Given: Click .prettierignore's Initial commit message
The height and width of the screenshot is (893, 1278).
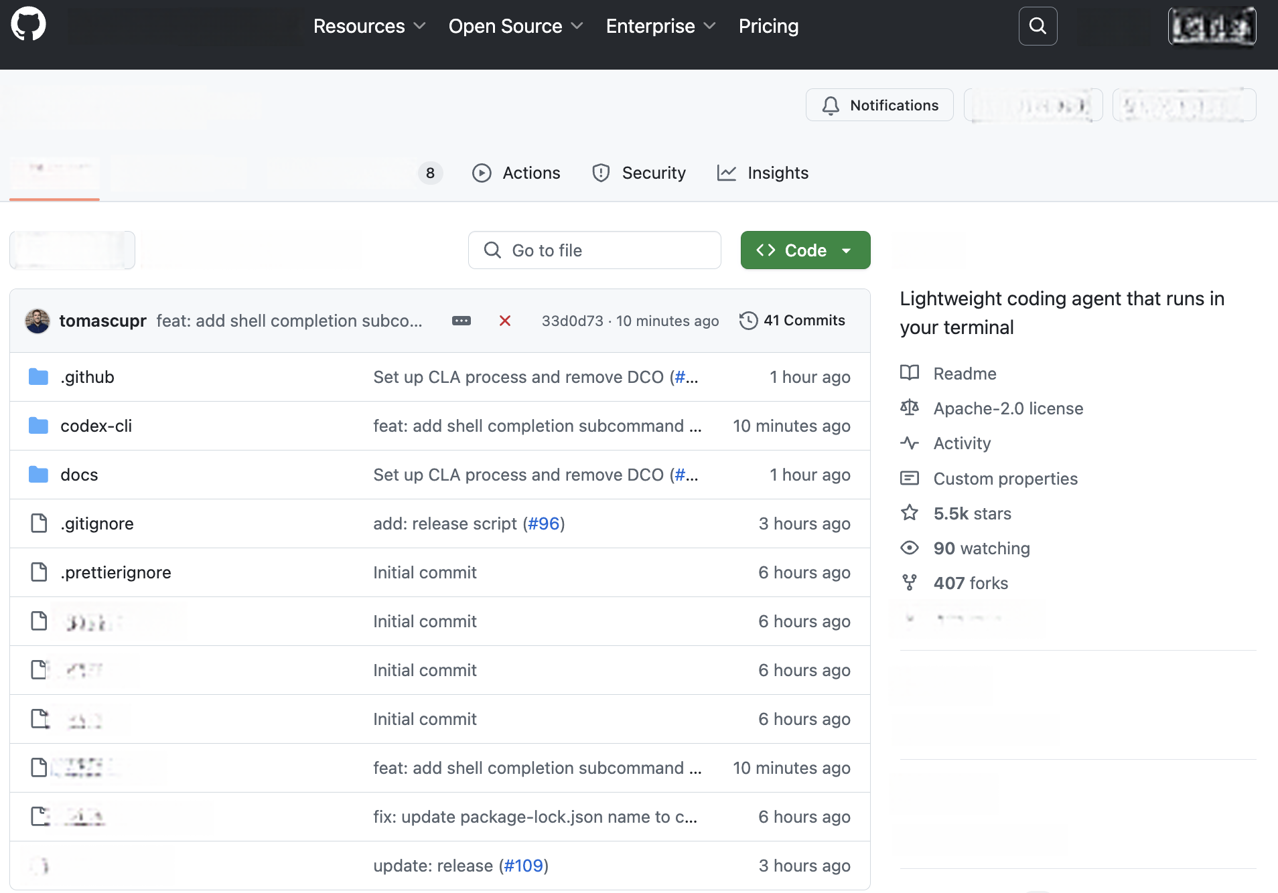Looking at the screenshot, I should tap(425, 572).
